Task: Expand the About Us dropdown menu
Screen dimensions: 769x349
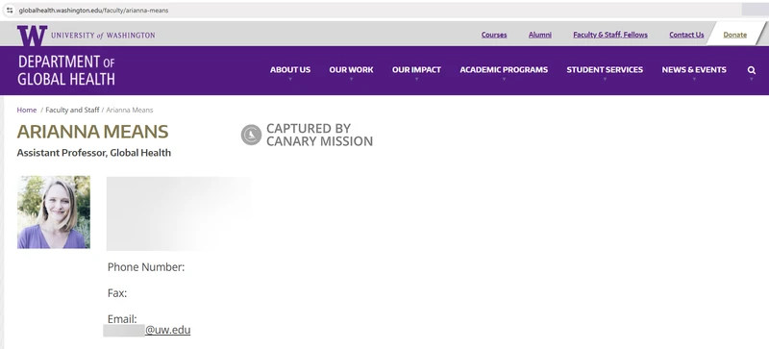Action: coord(290,69)
